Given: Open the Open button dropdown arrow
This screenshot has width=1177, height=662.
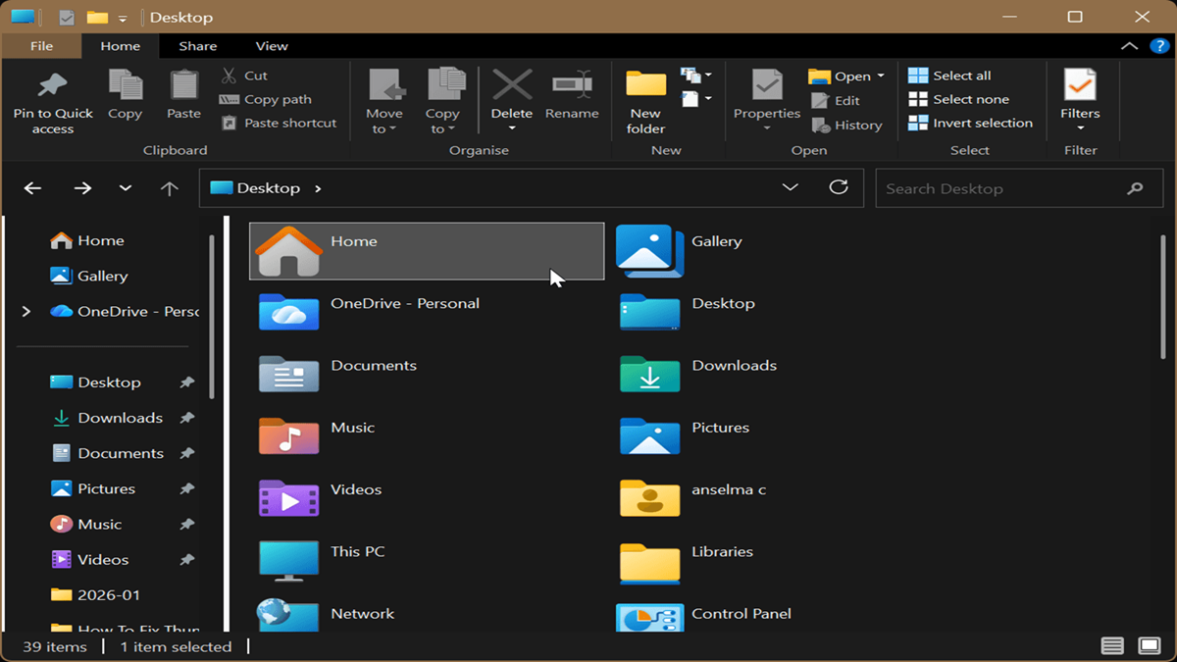Looking at the screenshot, I should click(881, 76).
